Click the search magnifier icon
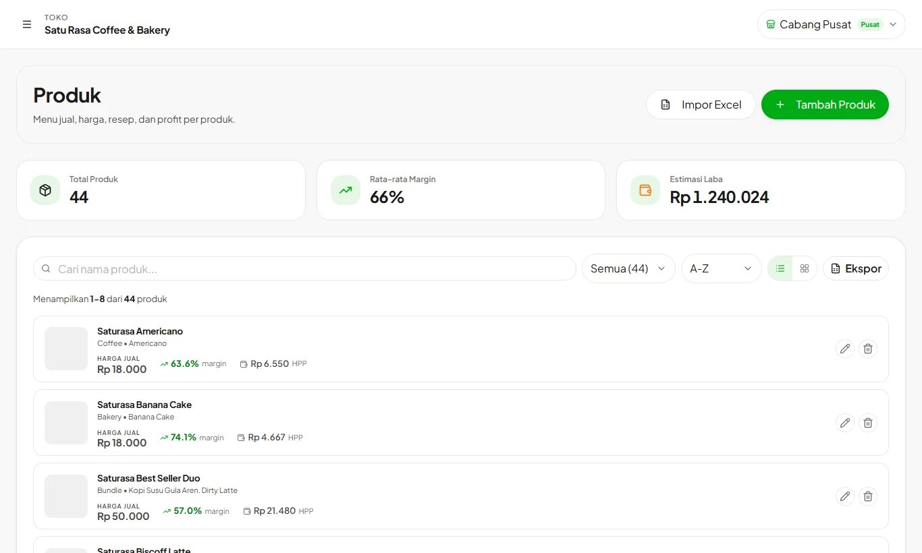The width and height of the screenshot is (922, 553). 46,268
